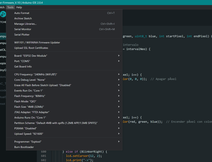Expand Erase All Flash Before Sketch Upload submenu
Viewport: 212px width, 162px height.
[x=64, y=85]
